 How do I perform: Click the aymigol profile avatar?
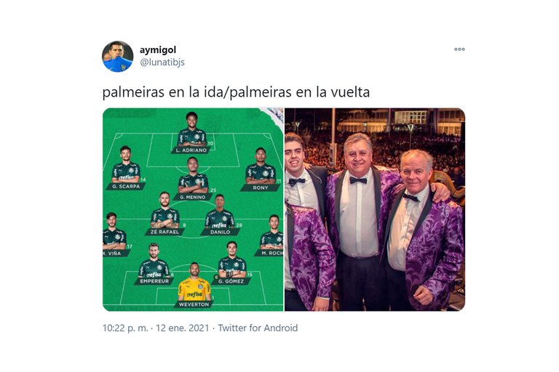[118, 56]
